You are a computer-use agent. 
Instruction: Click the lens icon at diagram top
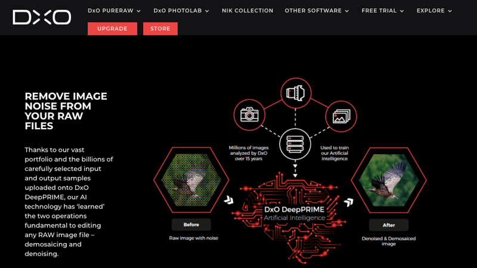coord(296,93)
